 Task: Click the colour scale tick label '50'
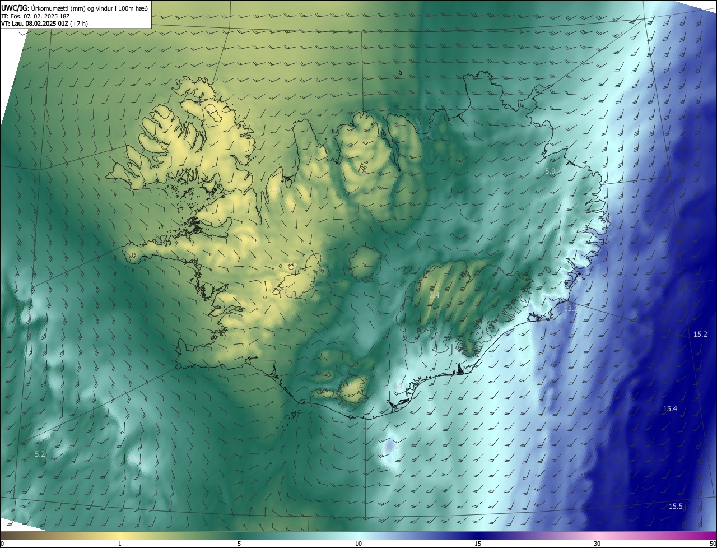click(713, 544)
